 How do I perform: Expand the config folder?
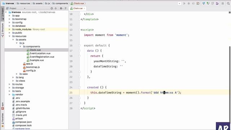click(x=9, y=22)
